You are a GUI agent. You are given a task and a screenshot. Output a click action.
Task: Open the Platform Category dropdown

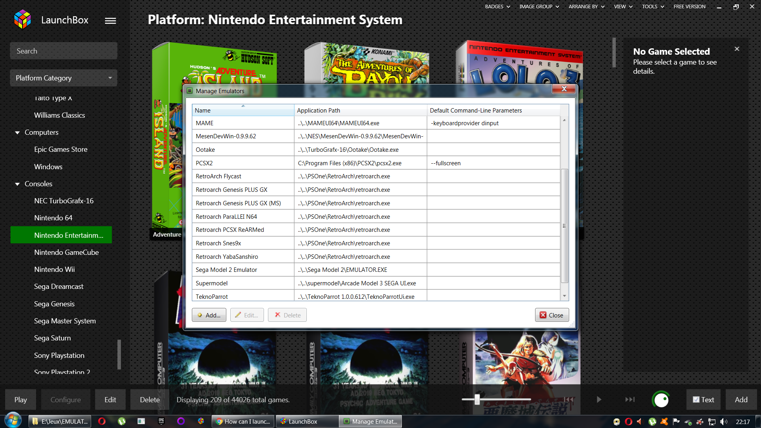(x=63, y=78)
